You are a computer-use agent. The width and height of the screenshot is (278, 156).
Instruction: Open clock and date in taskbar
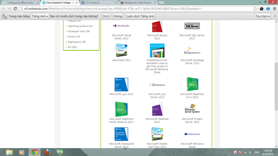[268, 152]
